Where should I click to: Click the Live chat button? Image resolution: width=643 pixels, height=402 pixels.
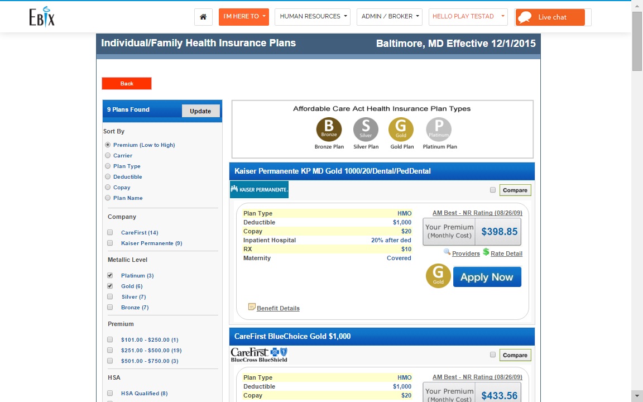(550, 17)
